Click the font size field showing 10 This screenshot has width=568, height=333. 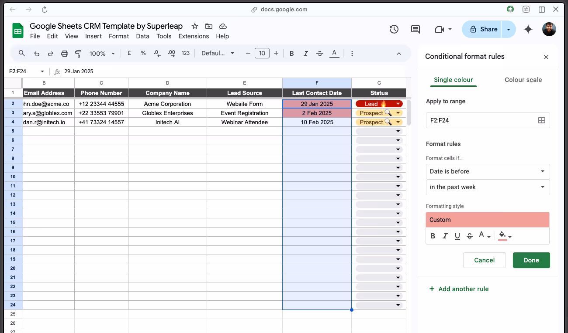click(x=262, y=53)
